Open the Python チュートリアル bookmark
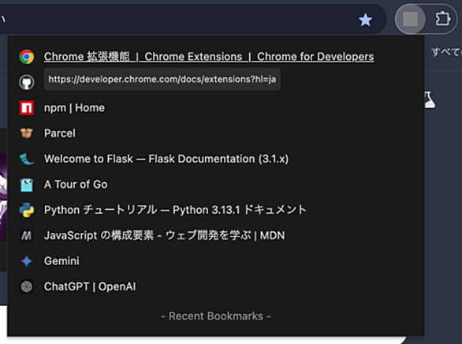 coord(175,210)
